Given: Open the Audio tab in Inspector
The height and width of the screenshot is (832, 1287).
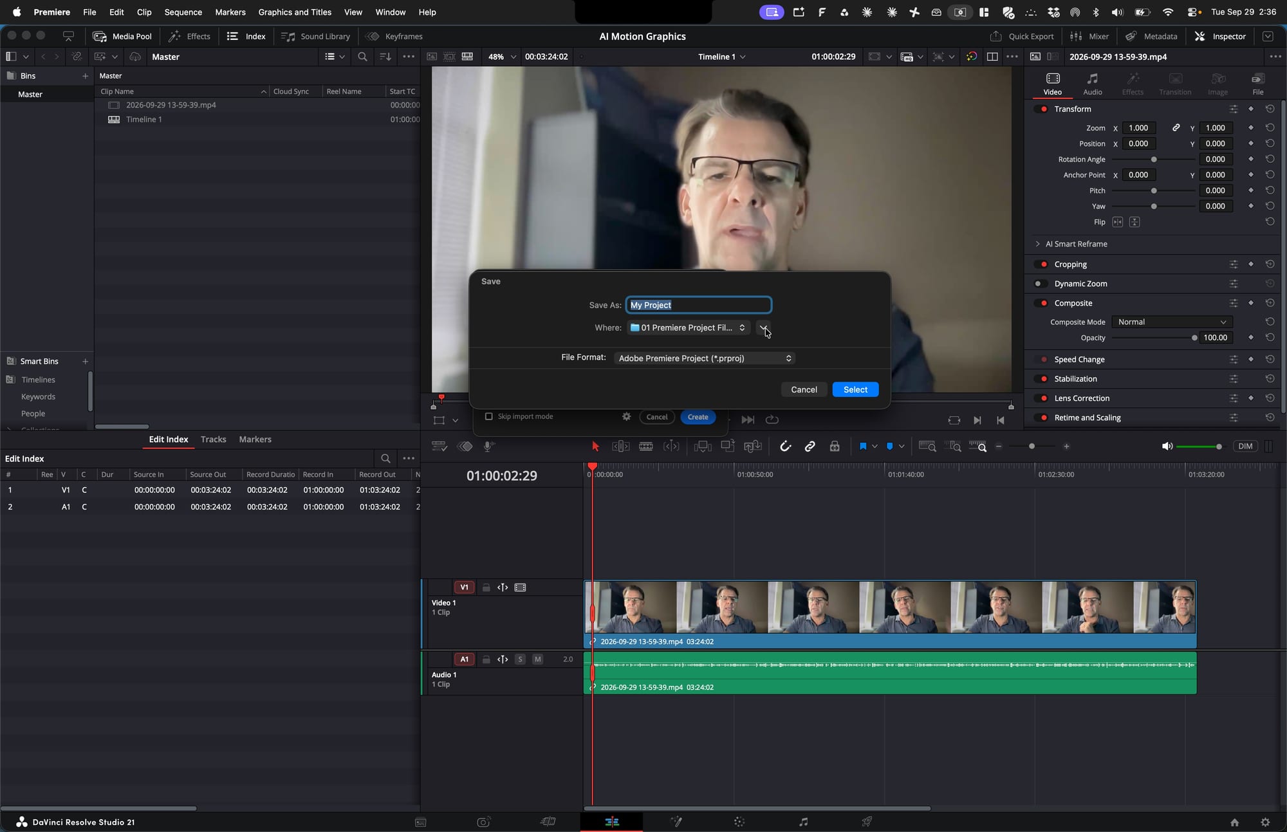Looking at the screenshot, I should tap(1093, 84).
